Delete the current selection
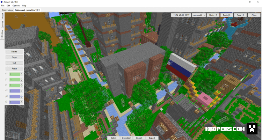Image resolution: width=262 pixels, height=140 pixels. click(14, 52)
